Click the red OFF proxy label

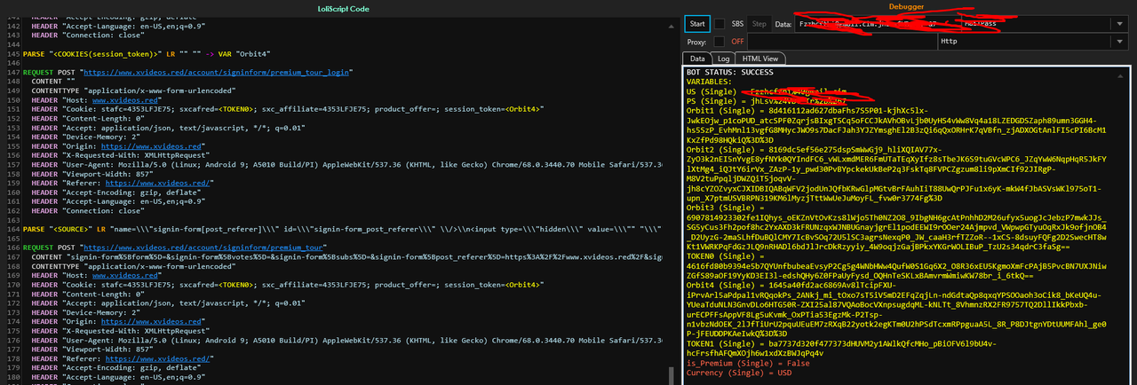(737, 42)
